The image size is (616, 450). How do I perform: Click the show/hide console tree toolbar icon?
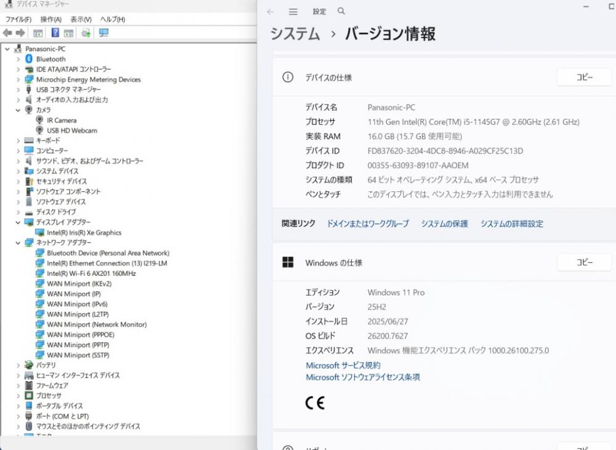(38, 33)
